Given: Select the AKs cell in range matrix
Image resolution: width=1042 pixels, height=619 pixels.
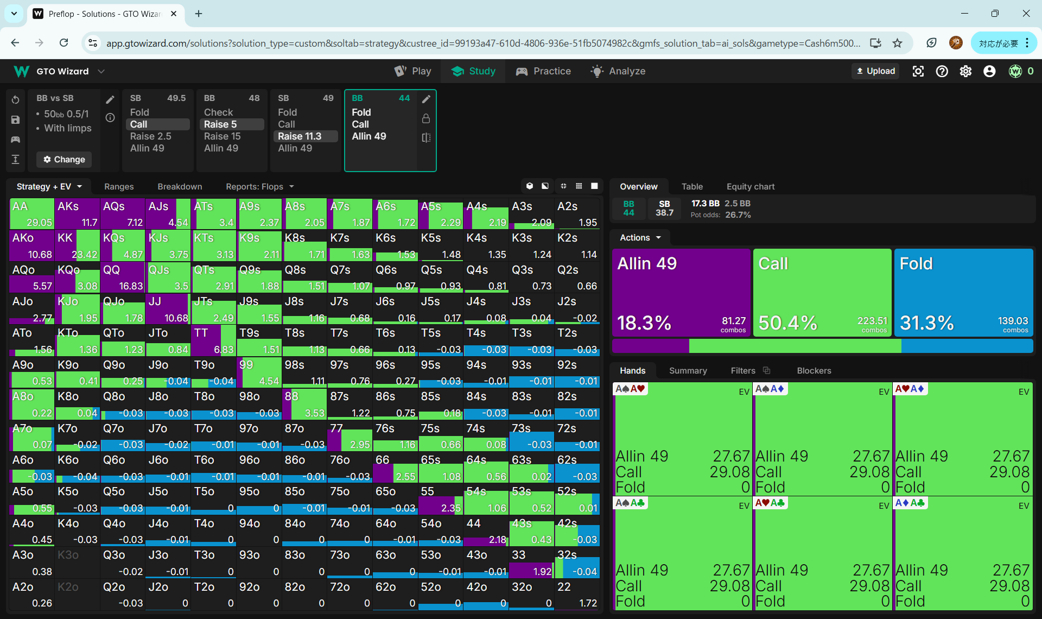Looking at the screenshot, I should 77,213.
